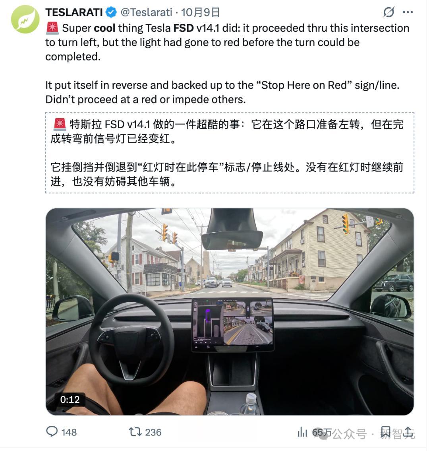Open the TESLARATI display name link

74,12
